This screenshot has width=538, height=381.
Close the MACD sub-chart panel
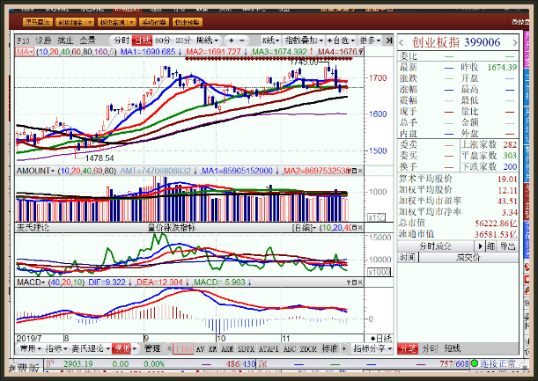point(360,282)
